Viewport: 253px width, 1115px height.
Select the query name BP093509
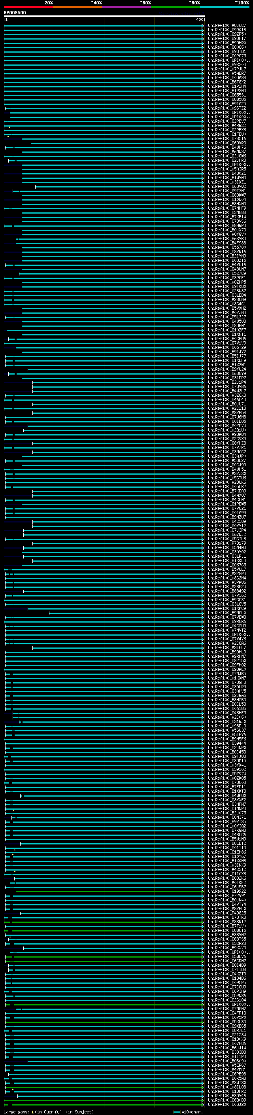(15, 13)
